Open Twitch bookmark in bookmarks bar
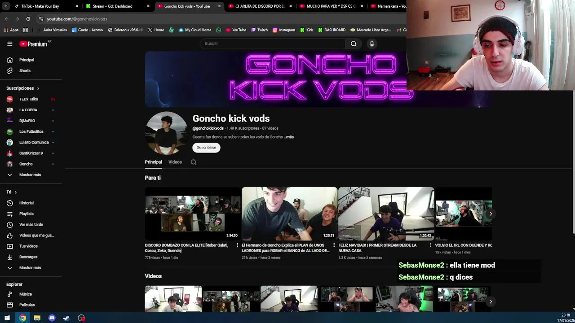Viewport: 575px width, 323px height. (260, 30)
